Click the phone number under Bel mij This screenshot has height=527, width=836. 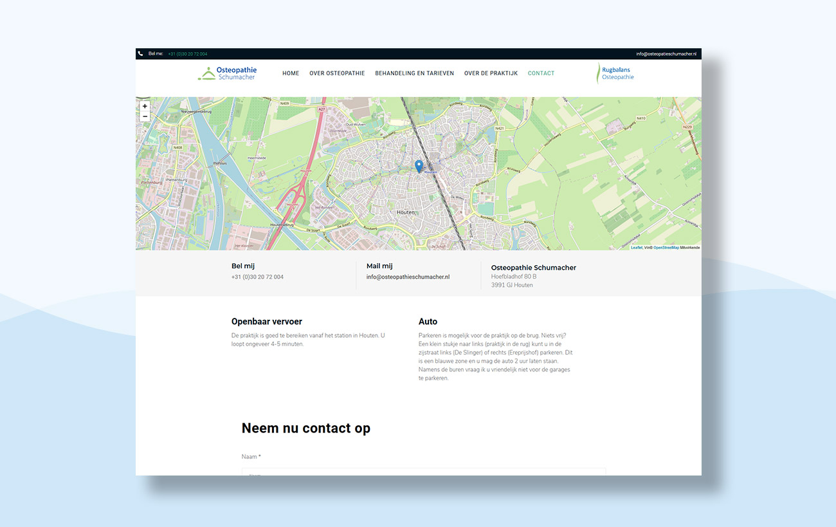(x=257, y=277)
